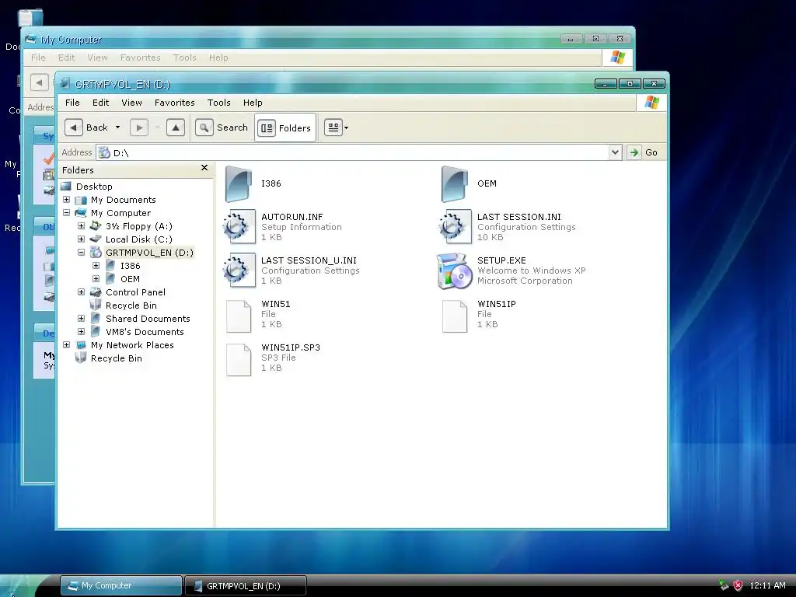The width and height of the screenshot is (796, 597).
Task: Click the Search magnifier toolbar icon
Action: (x=204, y=127)
